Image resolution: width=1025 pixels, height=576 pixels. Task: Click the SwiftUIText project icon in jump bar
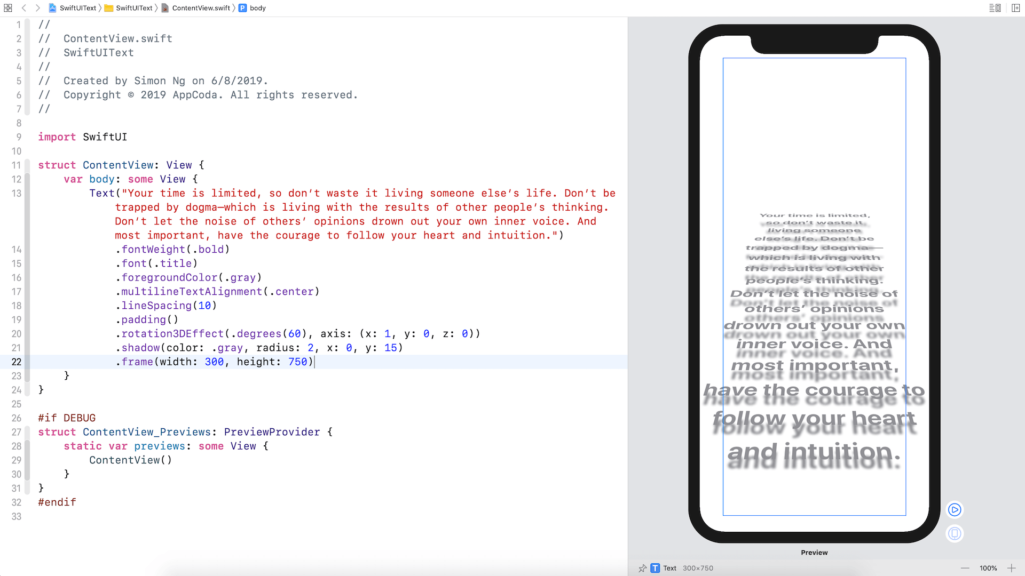tap(52, 8)
